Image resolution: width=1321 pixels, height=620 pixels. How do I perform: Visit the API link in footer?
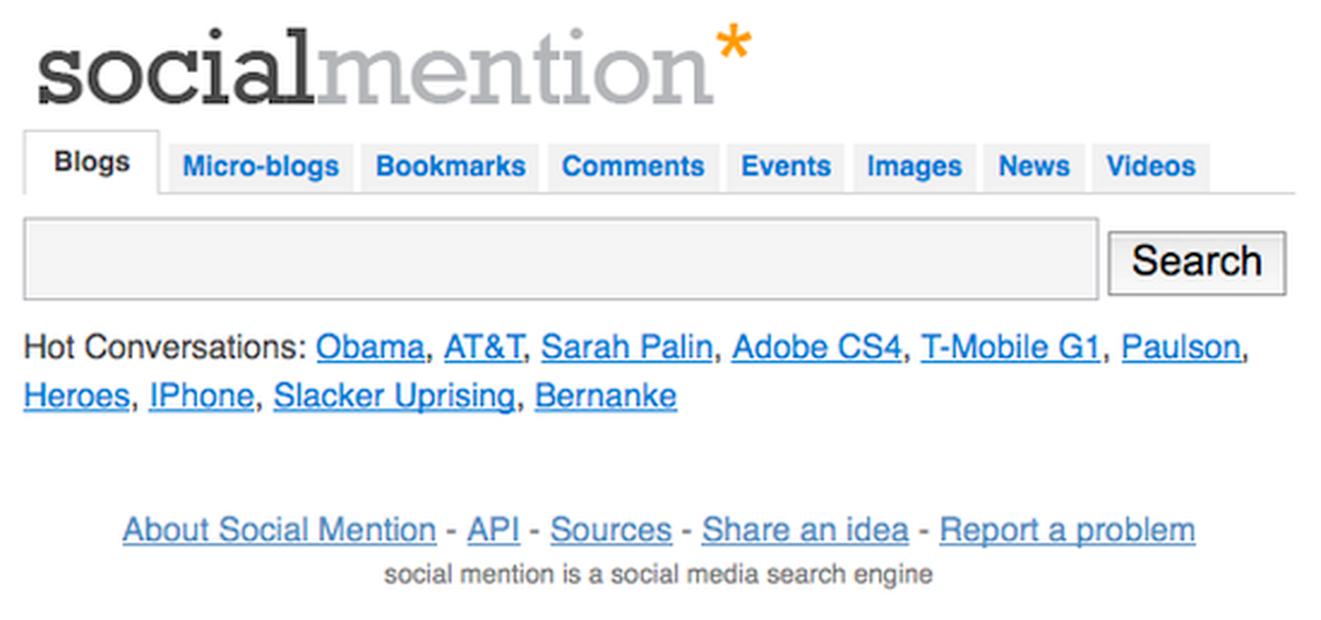(493, 530)
